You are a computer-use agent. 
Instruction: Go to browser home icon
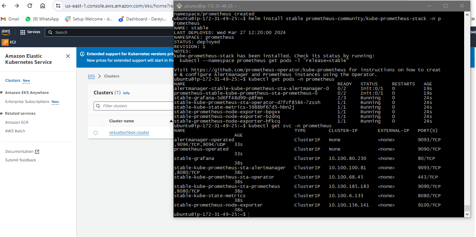pos(43,6)
